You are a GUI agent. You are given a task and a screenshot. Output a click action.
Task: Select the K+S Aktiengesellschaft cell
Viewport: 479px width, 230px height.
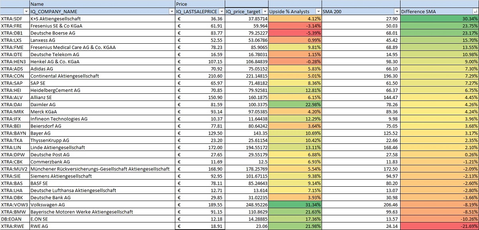102,19
